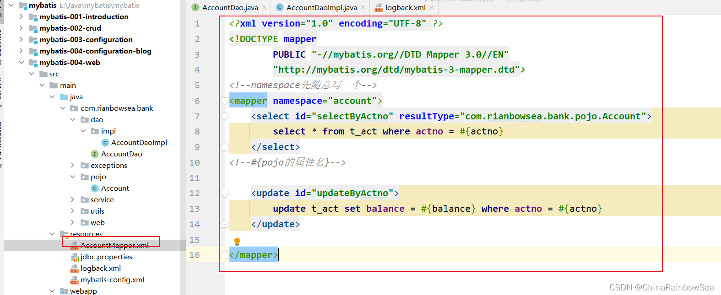Switch to the logback.xml editor tab

point(405,7)
